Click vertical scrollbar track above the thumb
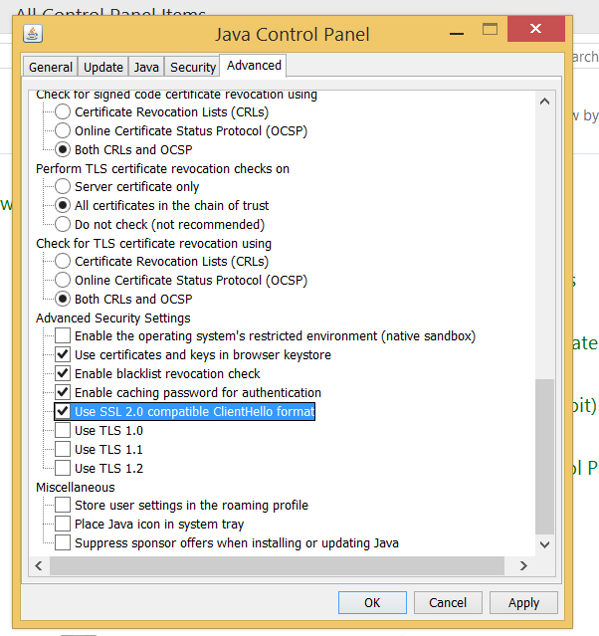 (544, 245)
